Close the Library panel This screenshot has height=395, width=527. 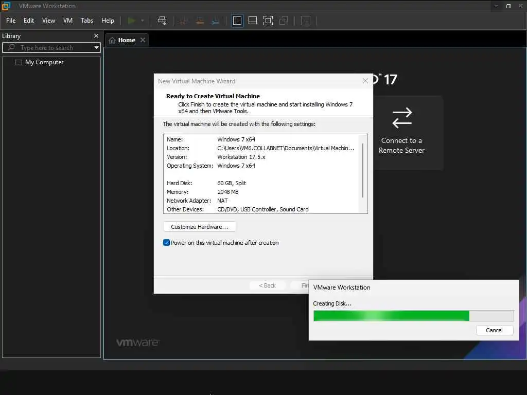pyautogui.click(x=96, y=35)
